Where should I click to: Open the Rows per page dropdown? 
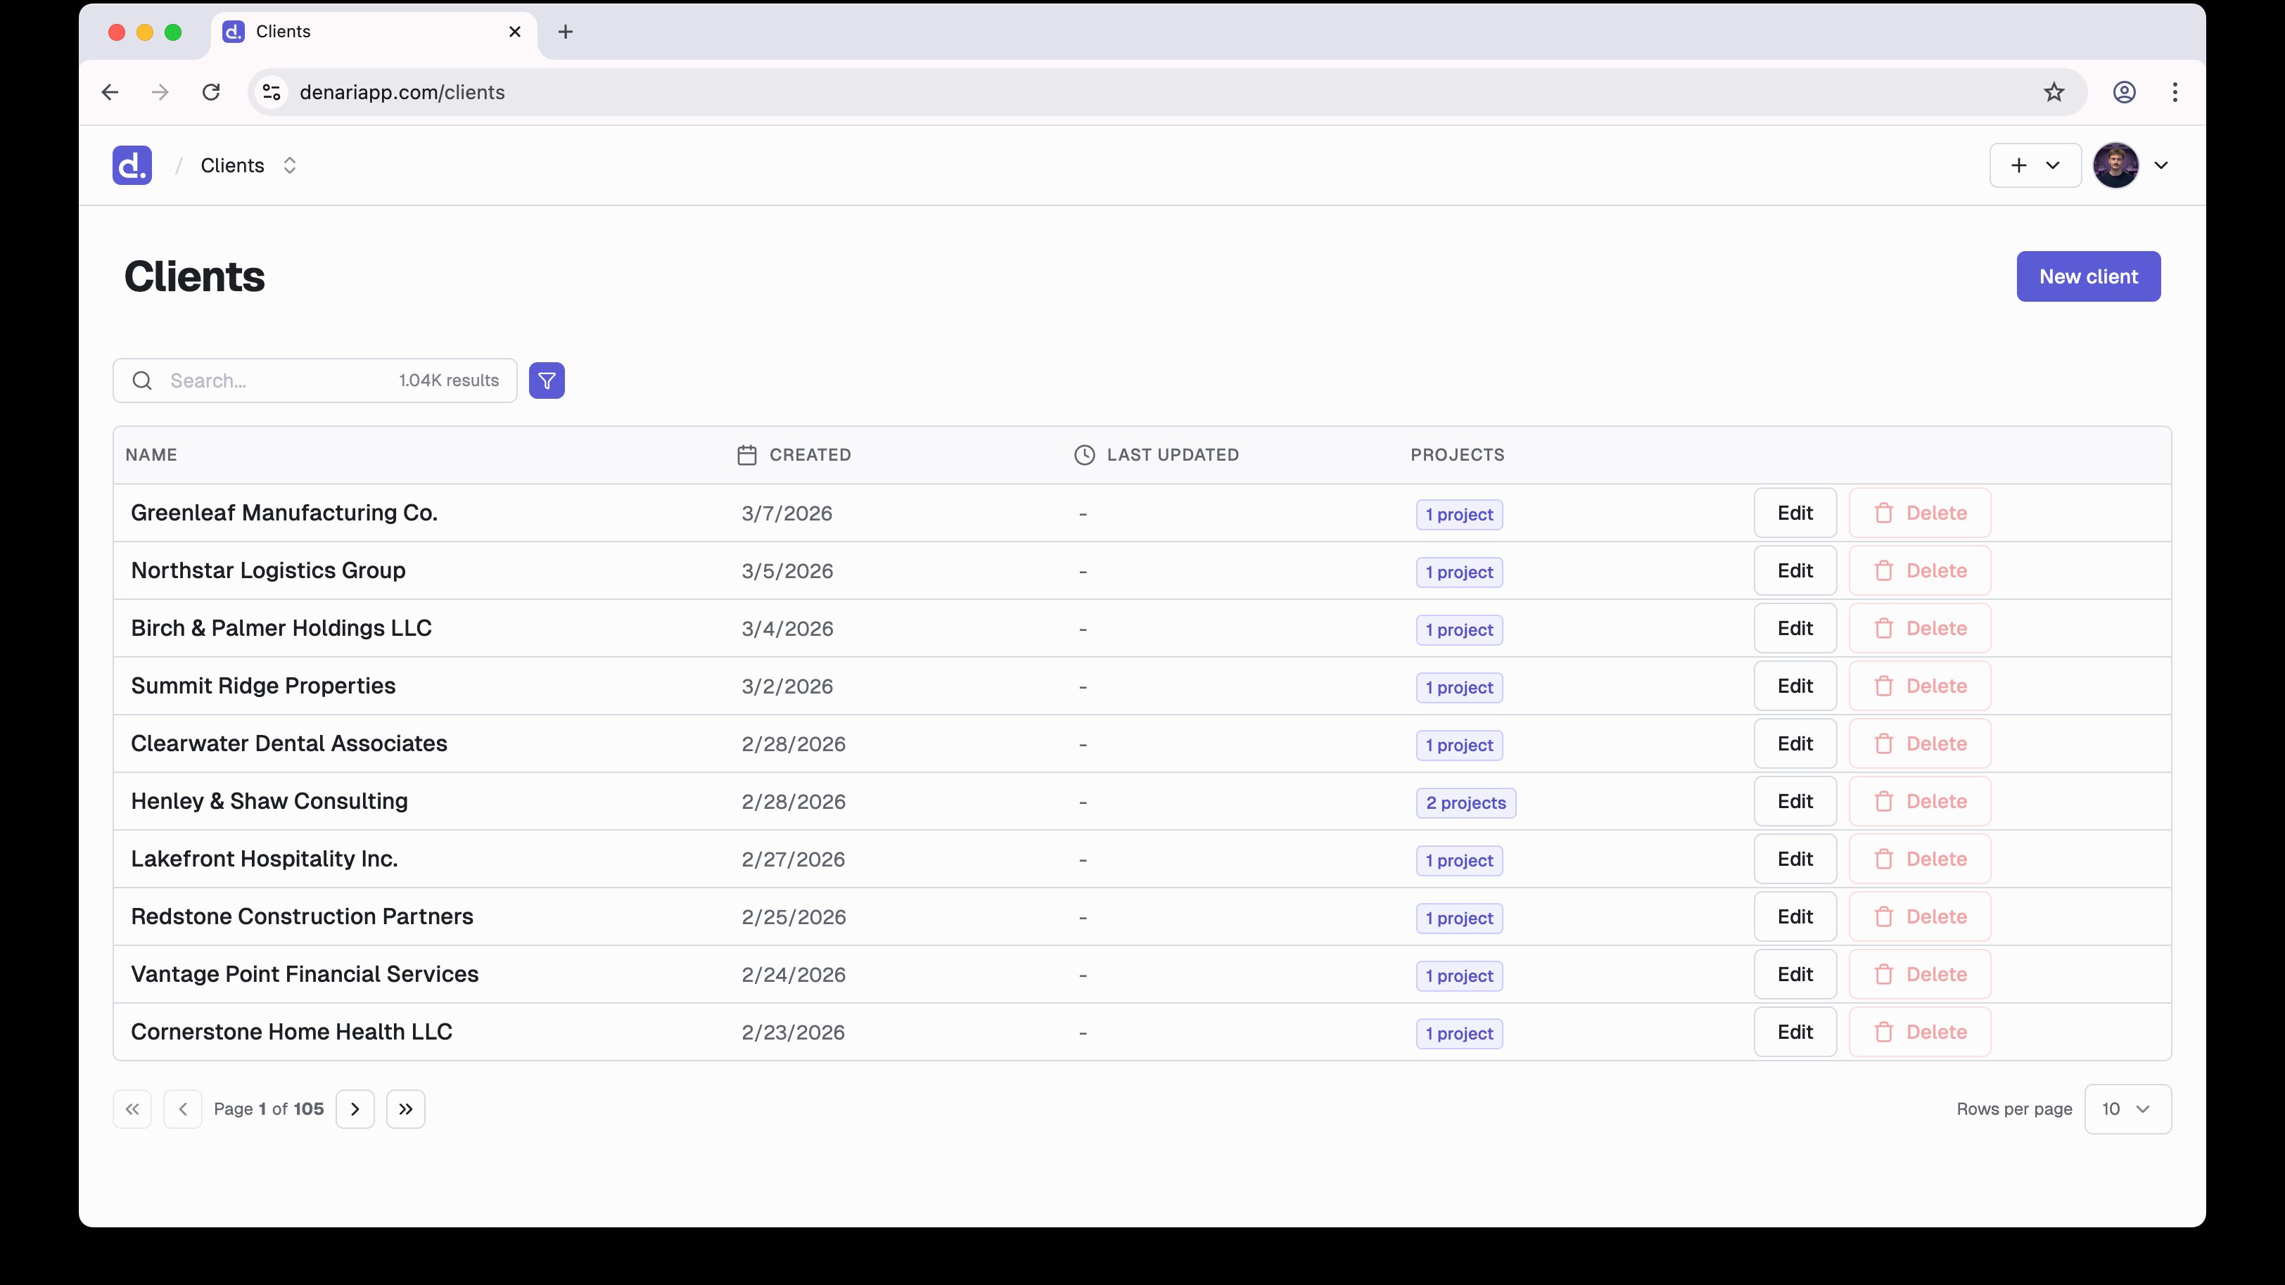coord(2127,1109)
